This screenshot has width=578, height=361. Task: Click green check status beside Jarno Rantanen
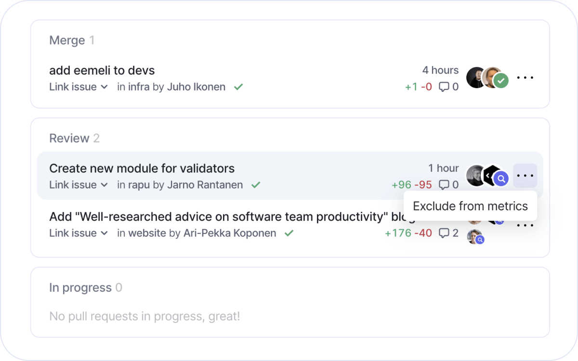click(x=256, y=185)
